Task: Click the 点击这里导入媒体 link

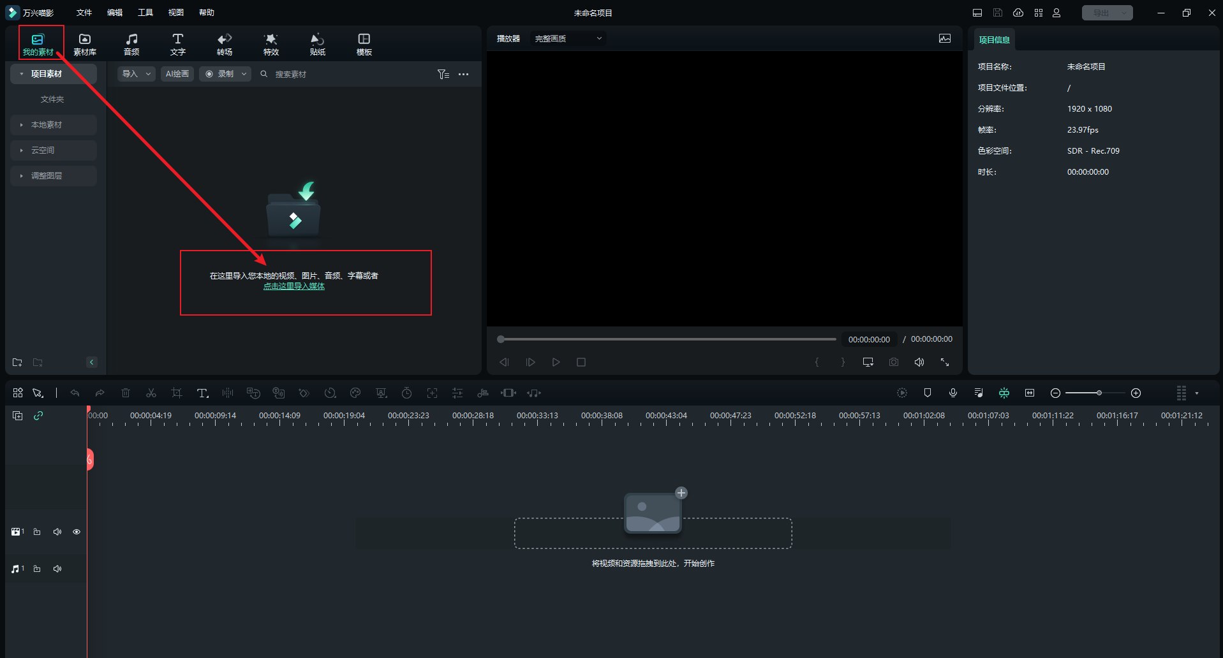Action: [294, 286]
